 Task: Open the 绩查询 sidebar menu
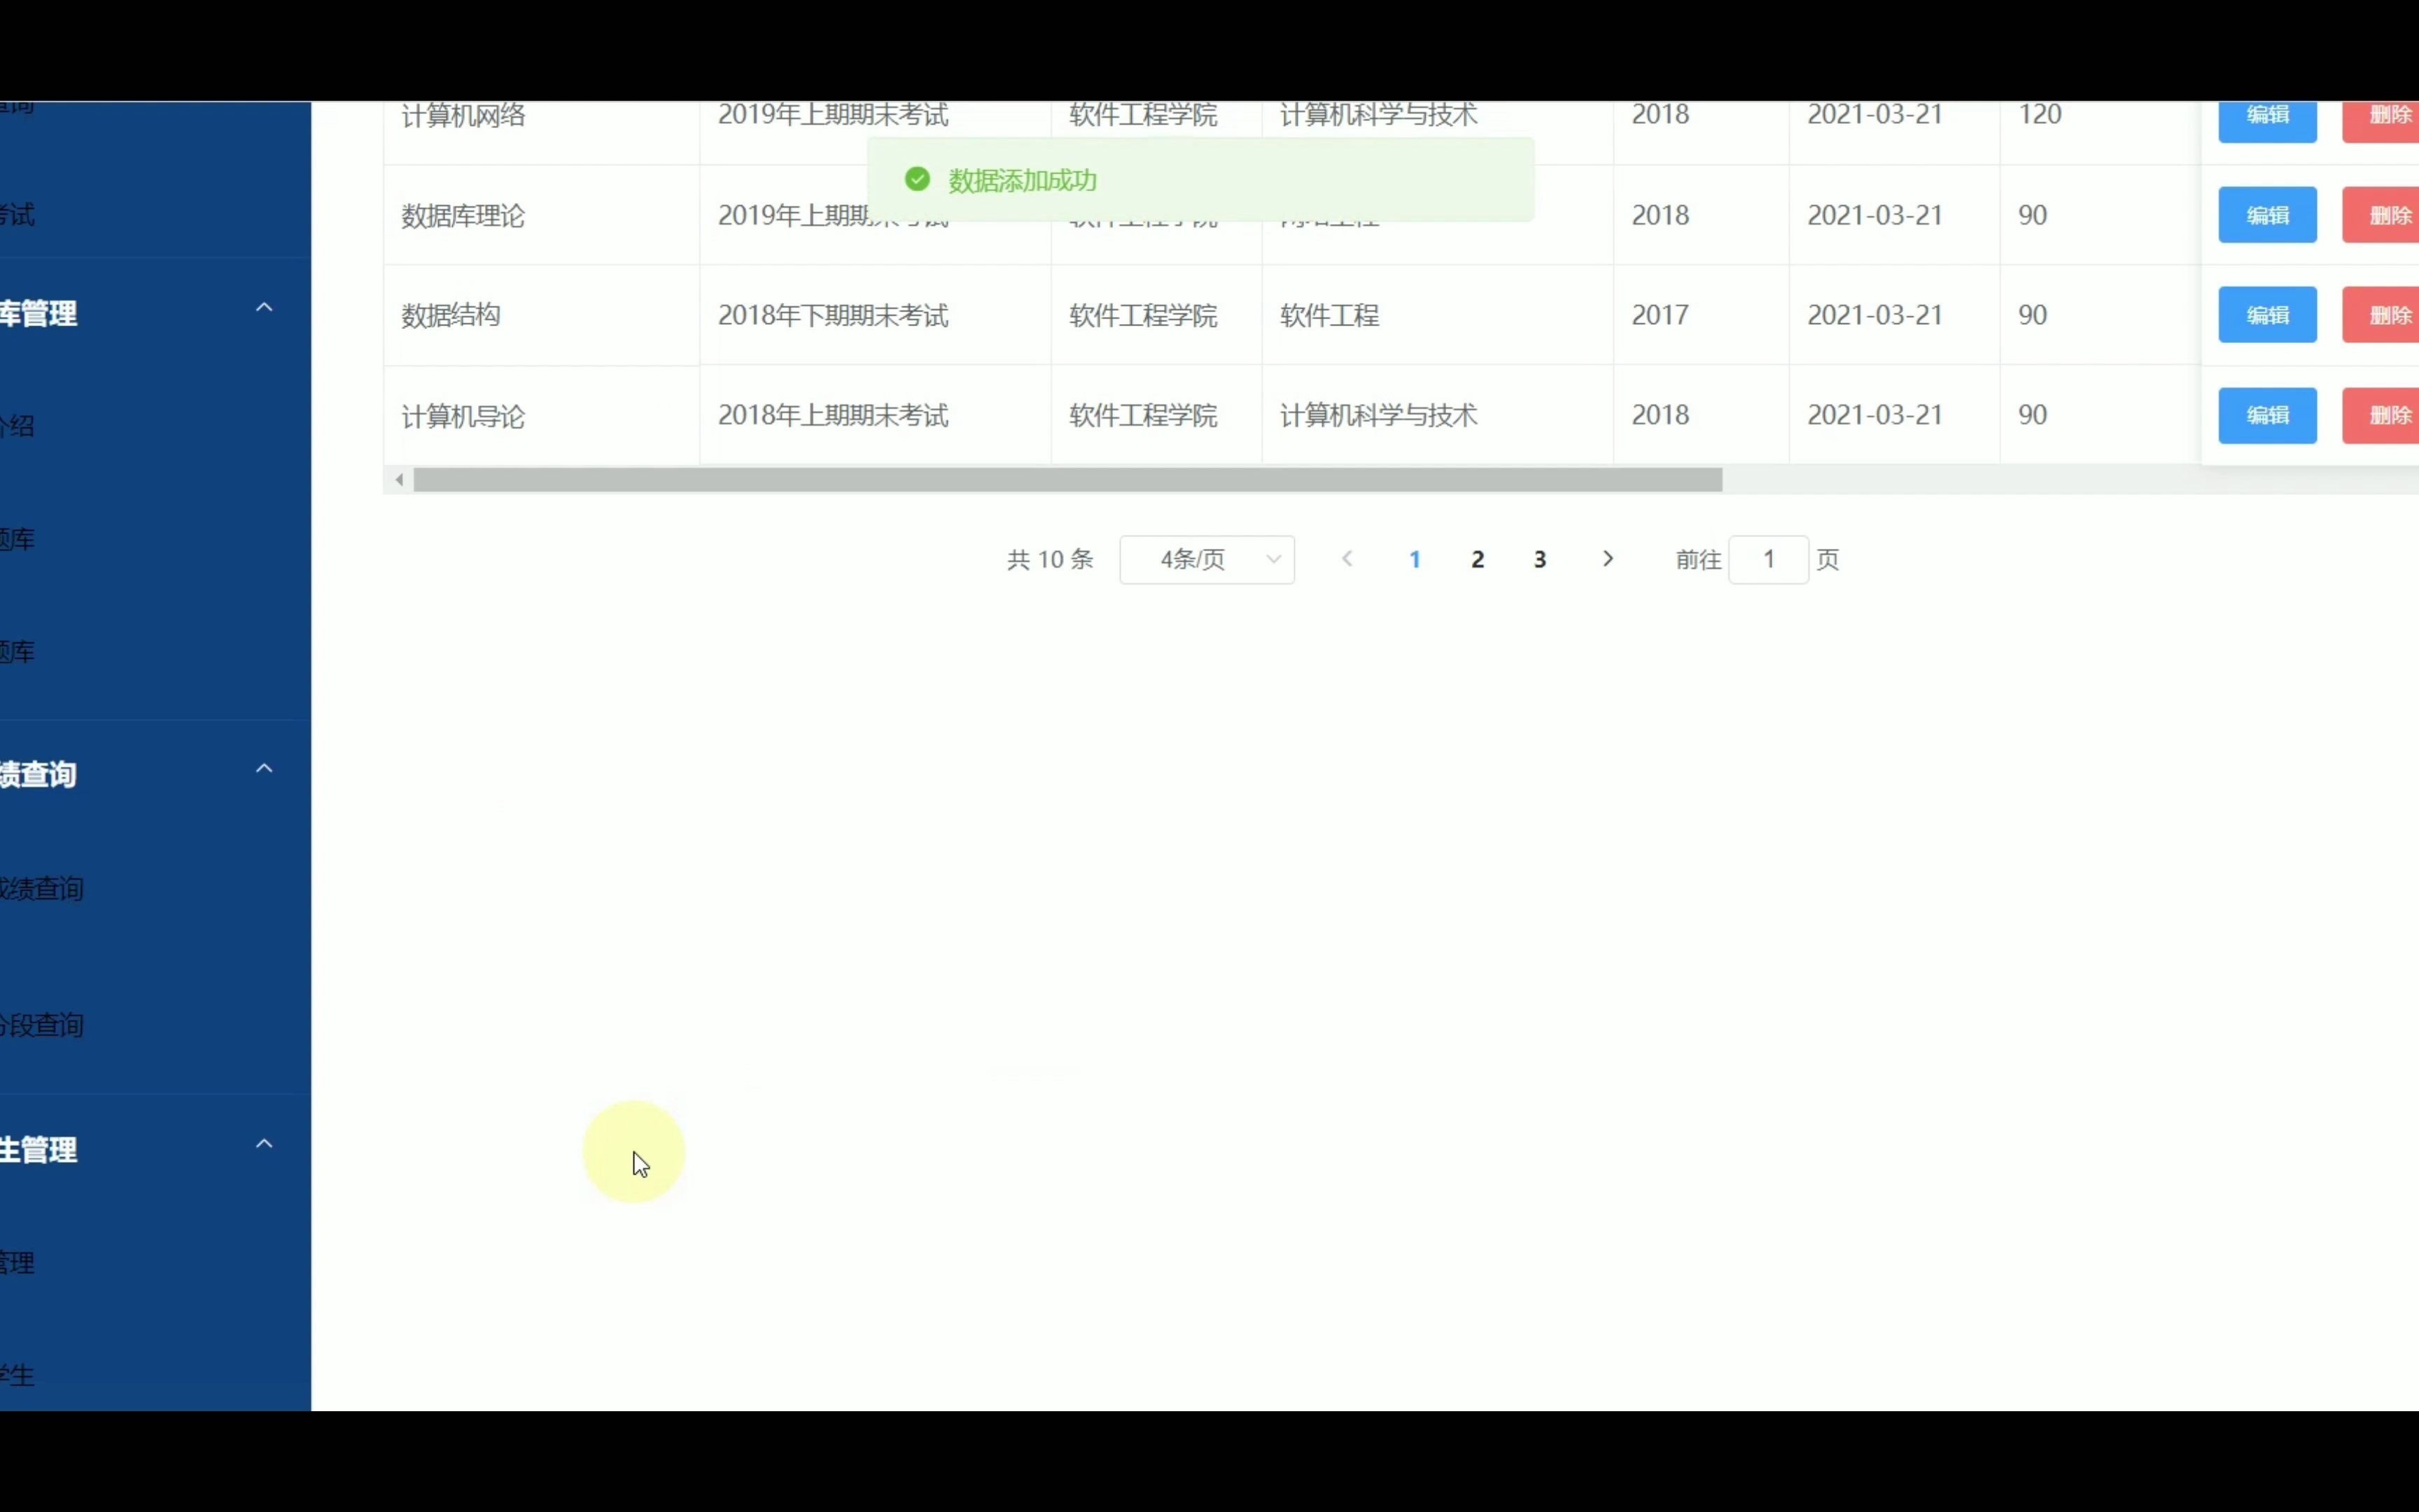coord(155,774)
